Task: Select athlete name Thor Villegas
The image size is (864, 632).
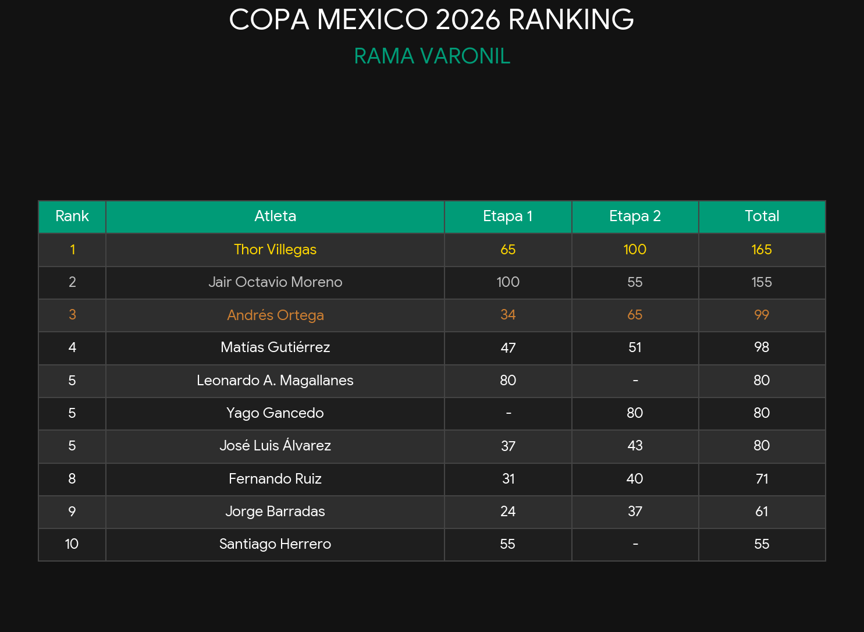Action: click(275, 250)
